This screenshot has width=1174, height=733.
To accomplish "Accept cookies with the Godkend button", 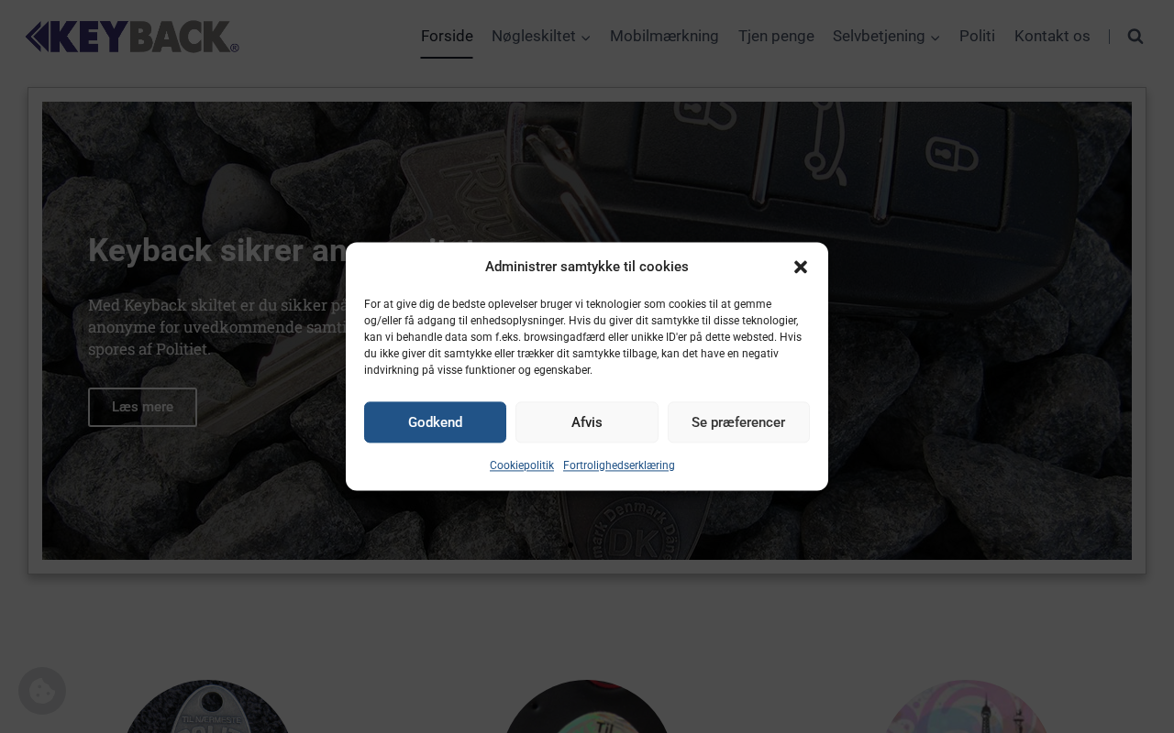I will pos(435,422).
